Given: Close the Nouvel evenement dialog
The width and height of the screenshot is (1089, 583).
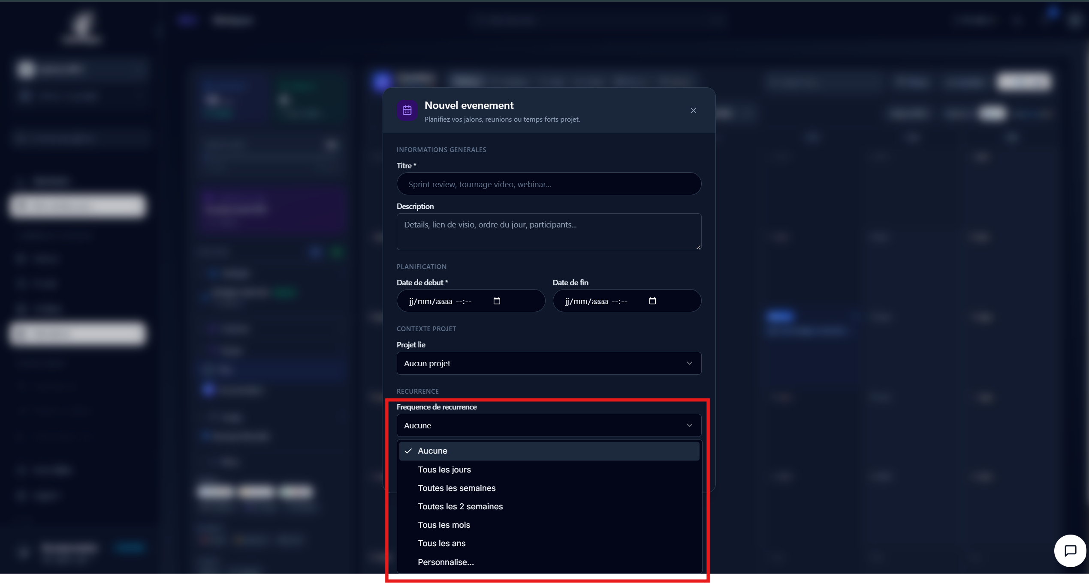Looking at the screenshot, I should pyautogui.click(x=693, y=111).
